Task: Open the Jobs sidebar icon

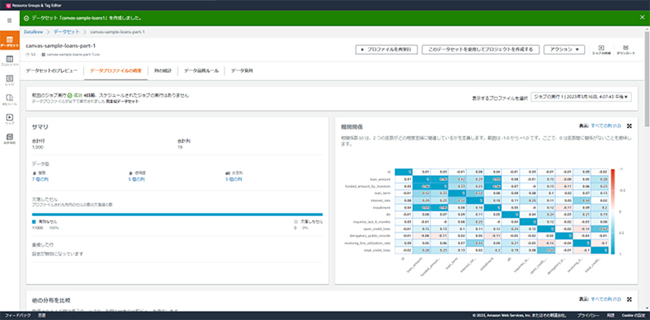Action: coord(9,119)
